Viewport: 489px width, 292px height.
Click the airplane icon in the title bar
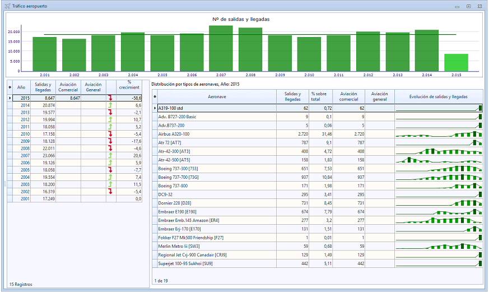point(6,5)
